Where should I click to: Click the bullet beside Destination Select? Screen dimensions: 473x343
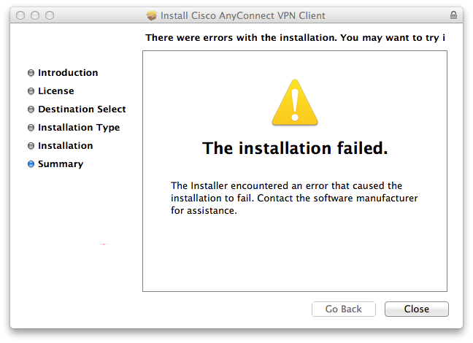coord(31,109)
